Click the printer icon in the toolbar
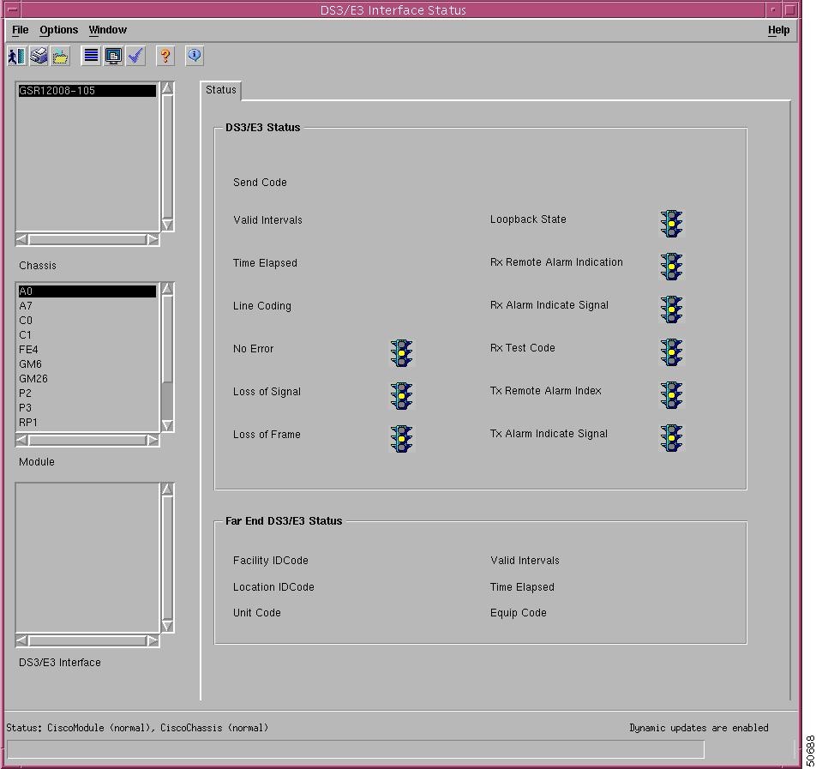The height and width of the screenshot is (769, 816). pos(39,56)
